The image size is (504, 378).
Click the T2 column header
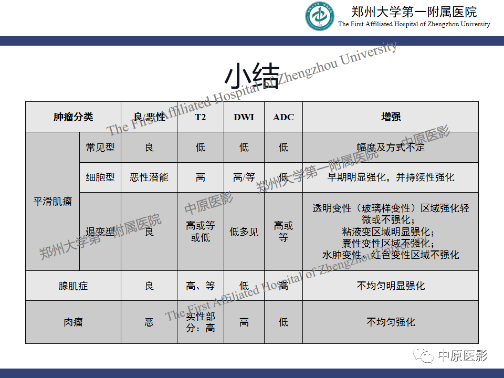201,117
